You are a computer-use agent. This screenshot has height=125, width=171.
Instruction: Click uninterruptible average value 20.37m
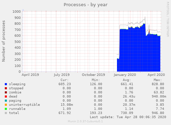click(x=129, y=105)
